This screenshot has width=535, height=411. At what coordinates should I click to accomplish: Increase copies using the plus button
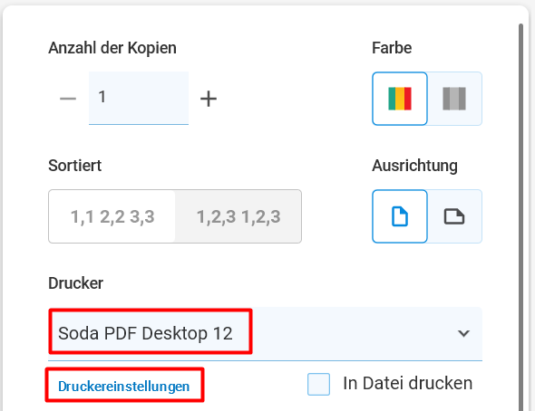pyautogui.click(x=209, y=99)
